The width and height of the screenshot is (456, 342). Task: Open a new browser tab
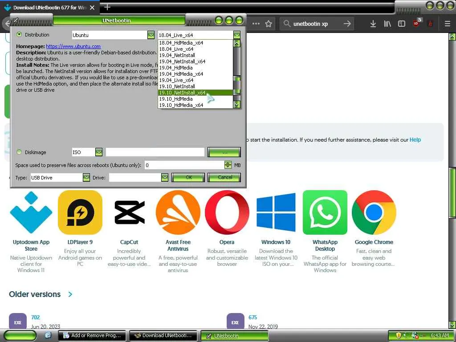107,7
